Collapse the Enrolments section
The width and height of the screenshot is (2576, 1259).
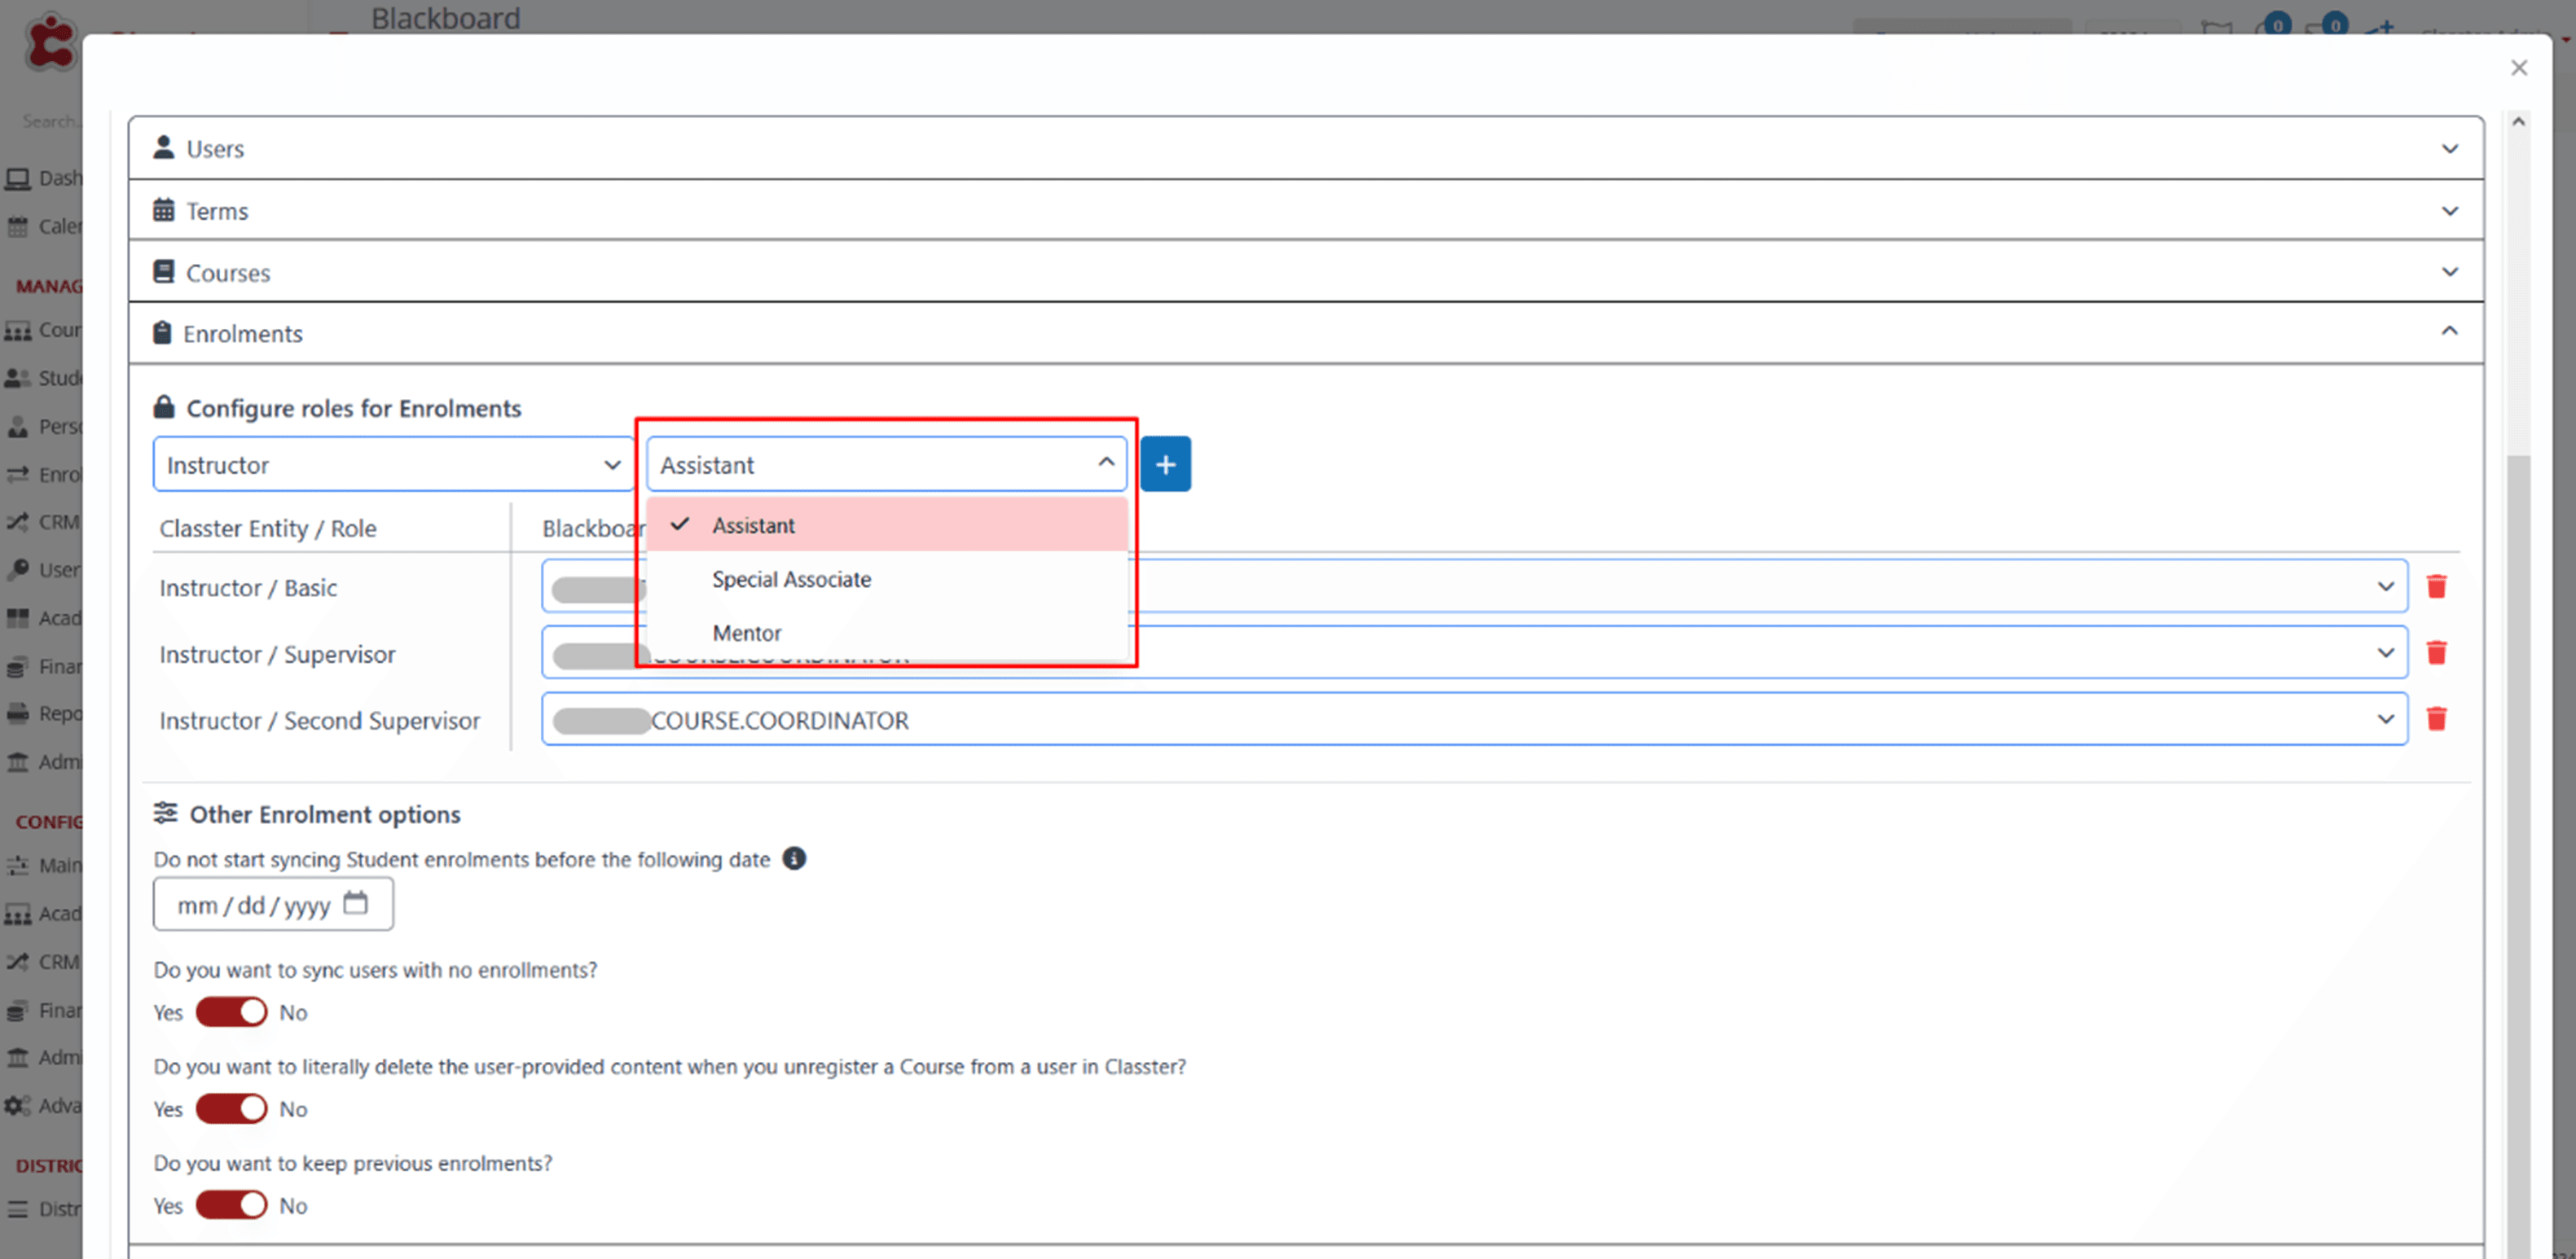click(x=2450, y=331)
